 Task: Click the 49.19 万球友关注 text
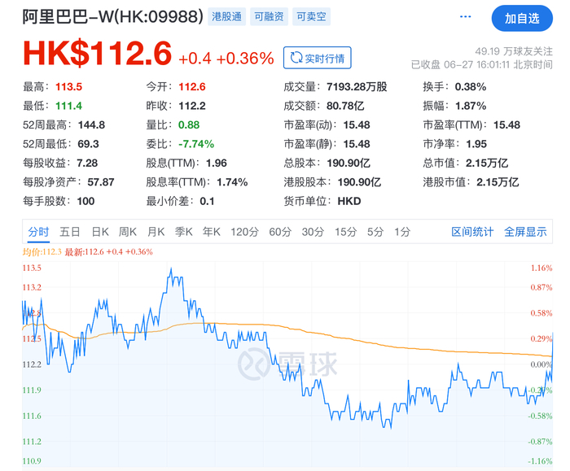tap(514, 51)
